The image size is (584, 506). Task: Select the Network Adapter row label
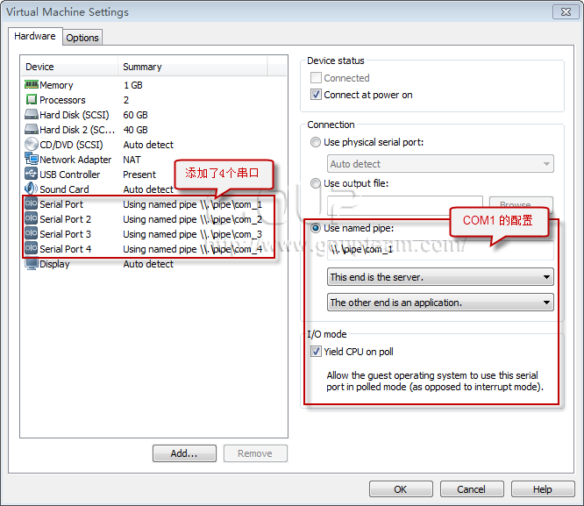(75, 160)
